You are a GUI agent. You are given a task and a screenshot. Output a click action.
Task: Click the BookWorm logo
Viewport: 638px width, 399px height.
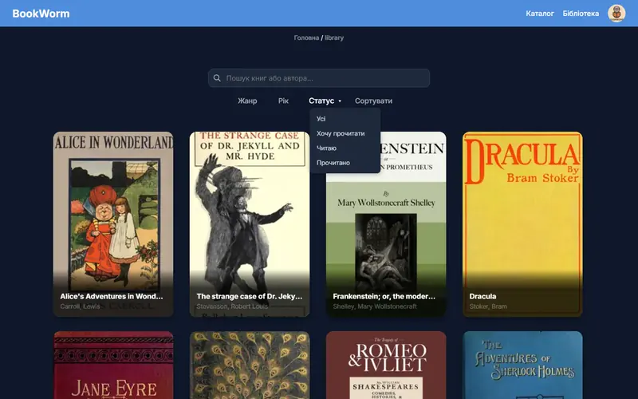41,14
